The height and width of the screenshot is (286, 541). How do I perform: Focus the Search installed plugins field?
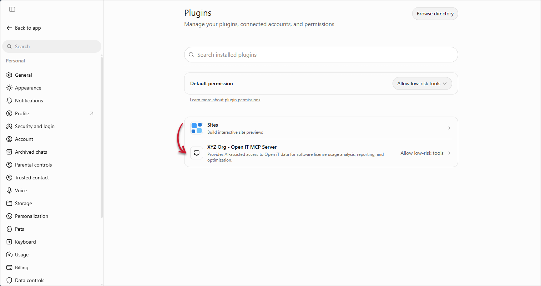click(x=321, y=55)
